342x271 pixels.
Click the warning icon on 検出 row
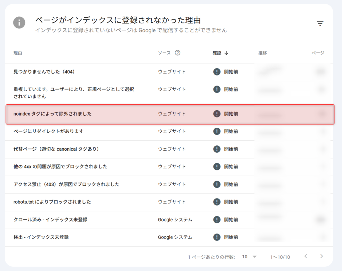click(x=217, y=237)
